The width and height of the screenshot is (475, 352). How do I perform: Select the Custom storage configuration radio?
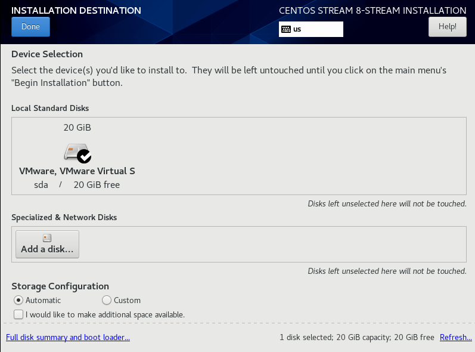[107, 300]
